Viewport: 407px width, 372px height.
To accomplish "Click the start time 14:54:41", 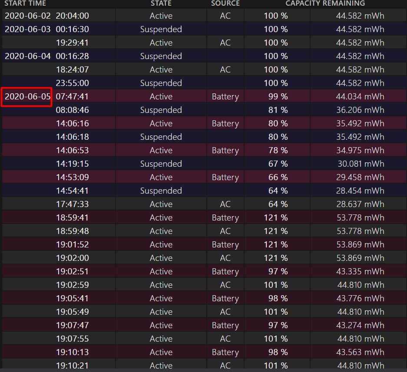I will click(73, 191).
